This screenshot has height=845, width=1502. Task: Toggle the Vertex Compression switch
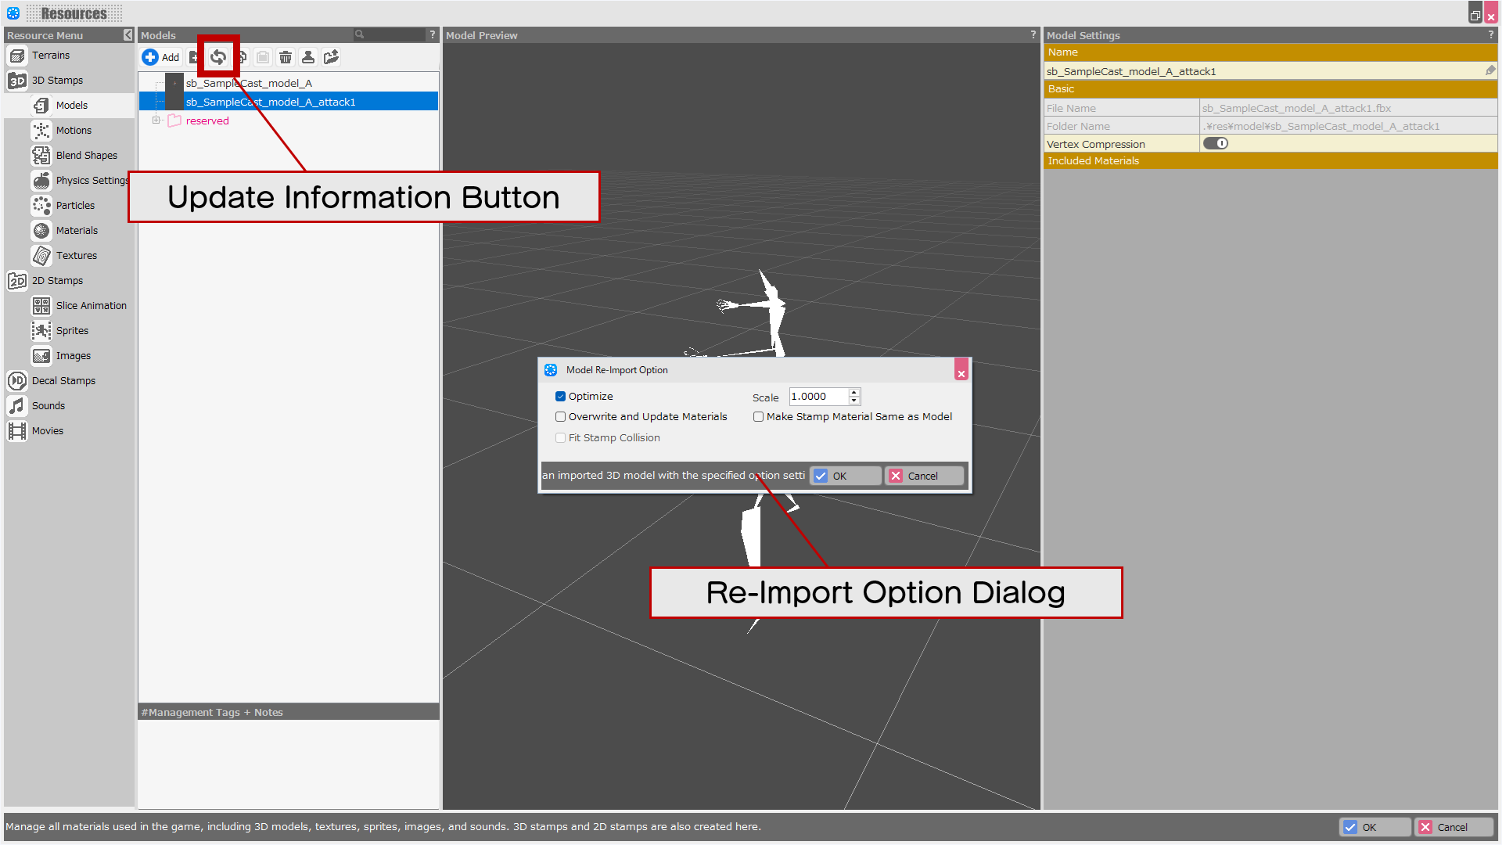(x=1215, y=144)
